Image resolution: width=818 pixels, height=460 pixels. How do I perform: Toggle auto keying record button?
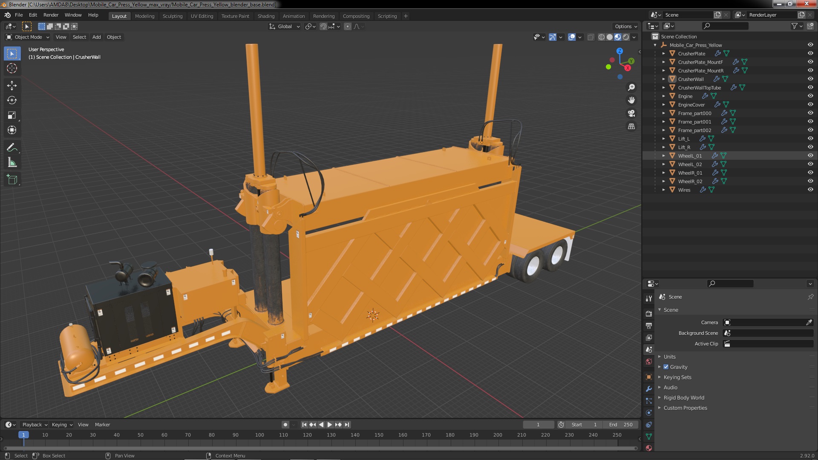pyautogui.click(x=285, y=425)
